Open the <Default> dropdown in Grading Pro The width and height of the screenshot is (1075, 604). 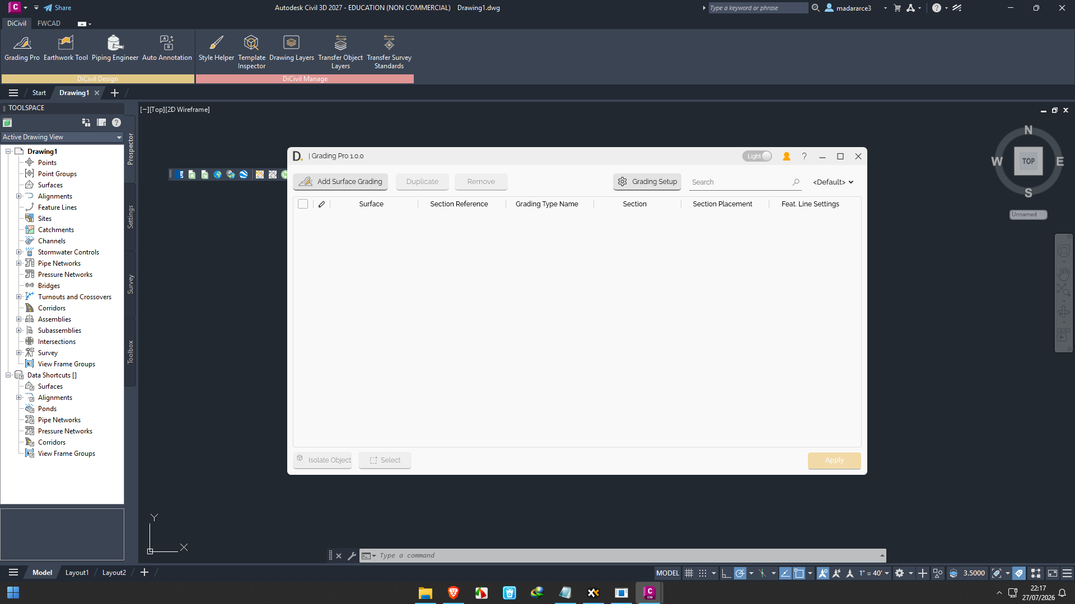[x=833, y=182]
